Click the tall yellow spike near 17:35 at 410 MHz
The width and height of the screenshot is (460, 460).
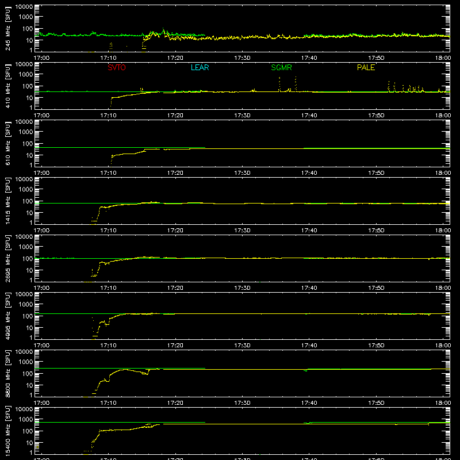click(279, 84)
